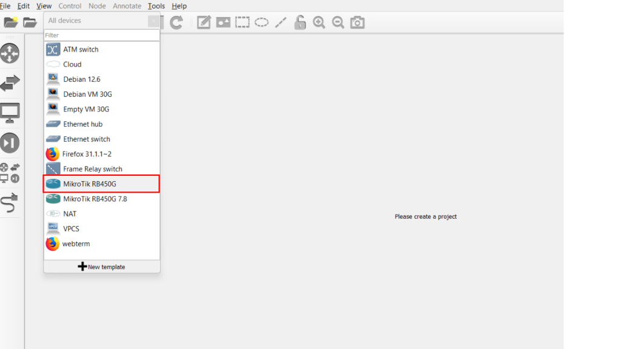Browse end devices via monitor icon
Image resolution: width=621 pixels, height=349 pixels.
[10, 113]
